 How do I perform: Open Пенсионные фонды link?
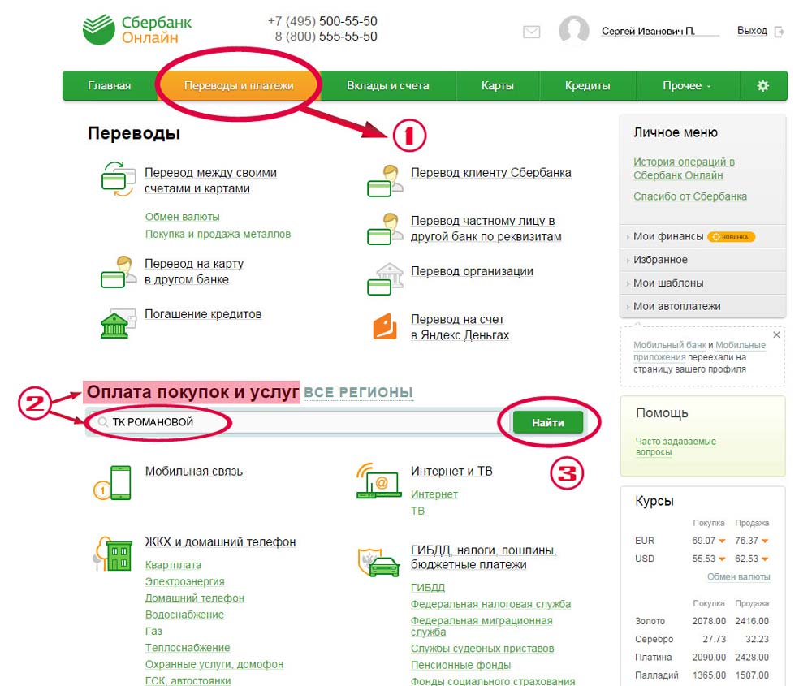coord(460,665)
